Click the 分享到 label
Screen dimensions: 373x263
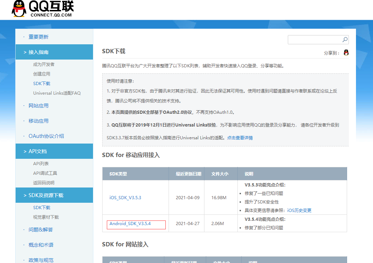click(331, 53)
